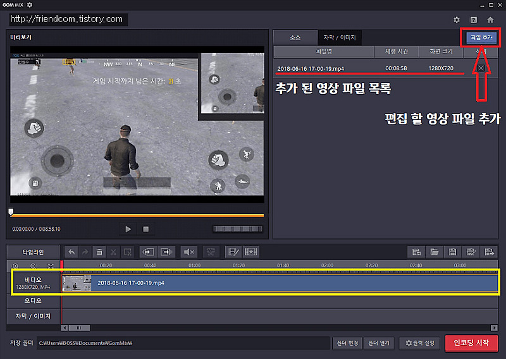Open the gear menu next to GOM MIX title
506x359 pixels.
tap(29, 5)
